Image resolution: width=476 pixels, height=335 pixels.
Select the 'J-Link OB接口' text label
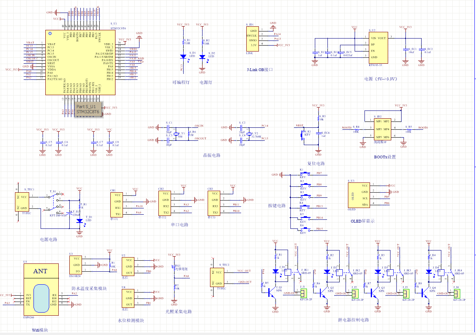click(x=260, y=70)
